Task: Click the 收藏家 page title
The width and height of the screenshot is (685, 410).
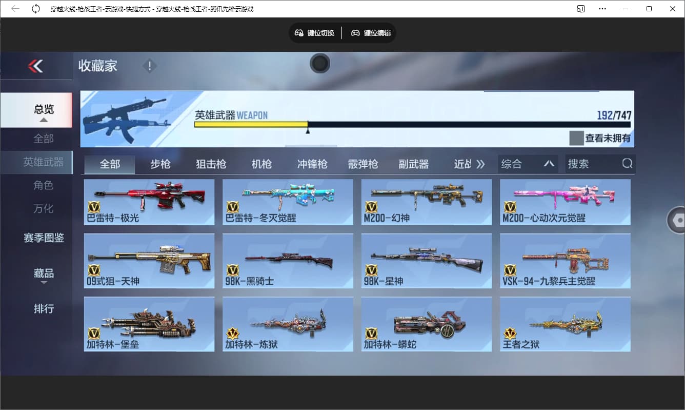Action: [x=98, y=66]
